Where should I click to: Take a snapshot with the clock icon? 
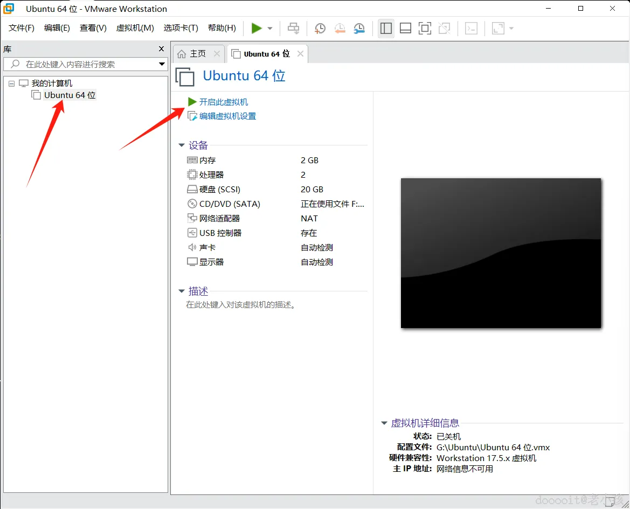pyautogui.click(x=320, y=29)
